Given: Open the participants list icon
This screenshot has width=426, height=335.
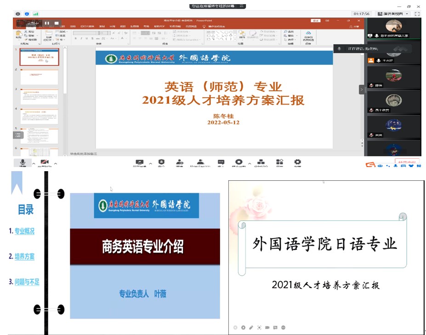Looking at the screenshot, I should 200,162.
